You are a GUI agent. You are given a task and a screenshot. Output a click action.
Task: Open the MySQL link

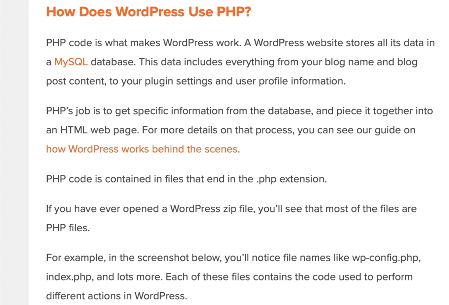[x=71, y=62]
